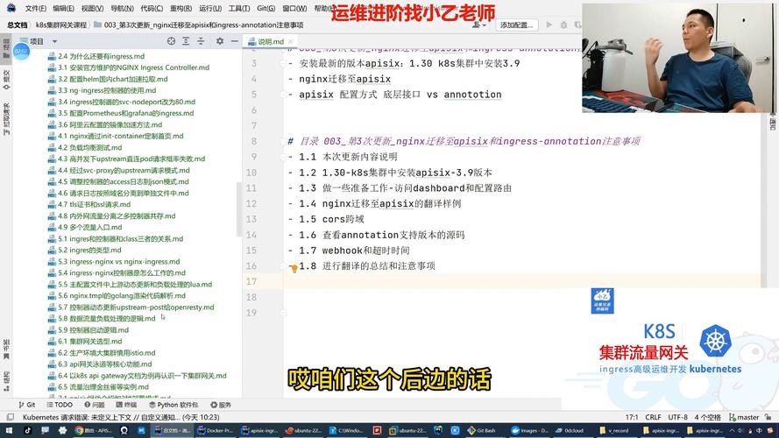Click the 17:1 caret position in status bar
Viewport: 779px width, 438px height.
(632, 417)
